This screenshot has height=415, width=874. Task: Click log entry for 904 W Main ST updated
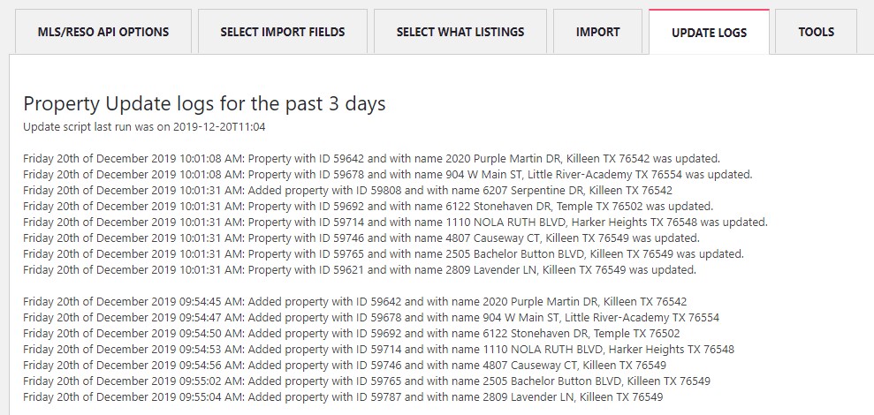coord(388,174)
